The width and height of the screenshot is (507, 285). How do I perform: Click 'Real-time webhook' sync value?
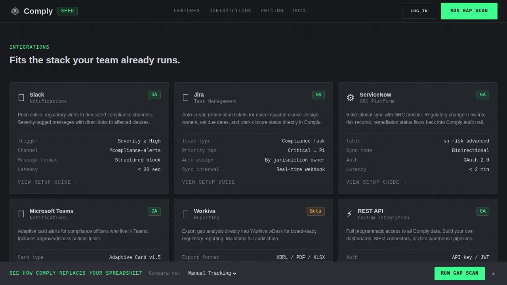point(301,169)
